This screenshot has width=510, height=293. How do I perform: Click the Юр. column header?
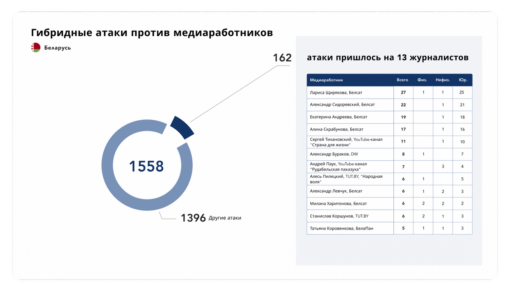(x=462, y=80)
